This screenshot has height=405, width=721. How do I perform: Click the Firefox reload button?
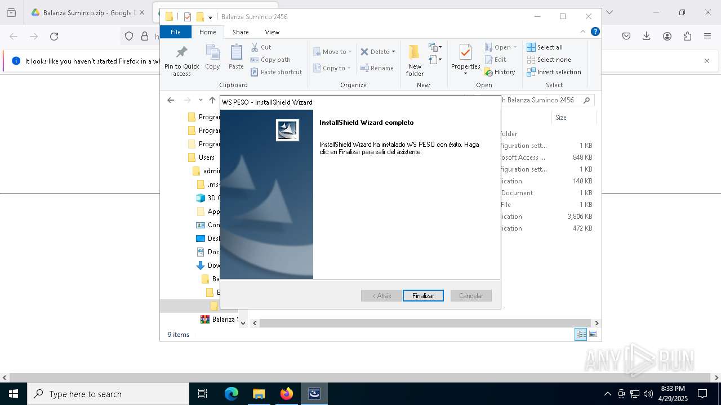point(54,37)
